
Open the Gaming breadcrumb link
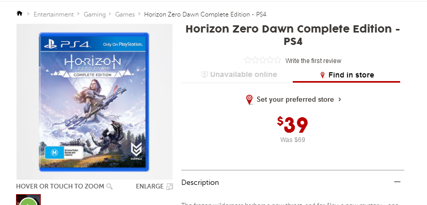(x=94, y=14)
